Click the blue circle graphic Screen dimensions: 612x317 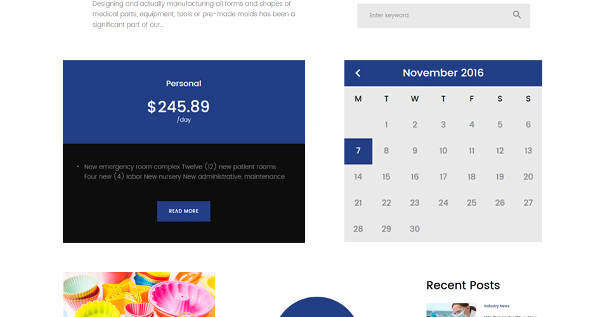(316, 307)
